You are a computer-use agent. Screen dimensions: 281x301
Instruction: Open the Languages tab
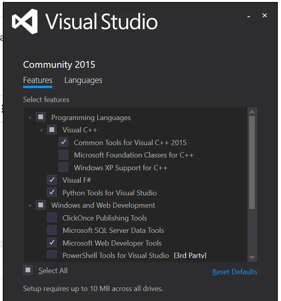click(x=83, y=80)
